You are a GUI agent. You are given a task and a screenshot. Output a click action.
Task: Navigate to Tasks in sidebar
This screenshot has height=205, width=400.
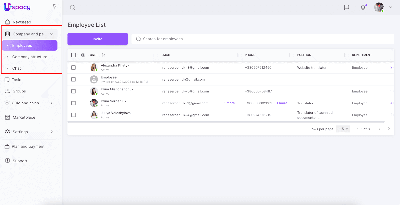tap(17, 80)
